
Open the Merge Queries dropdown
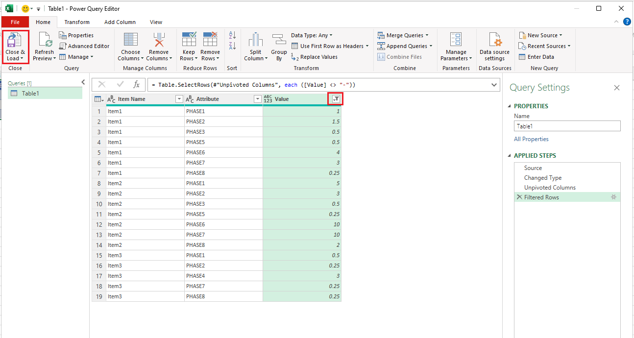(x=403, y=35)
